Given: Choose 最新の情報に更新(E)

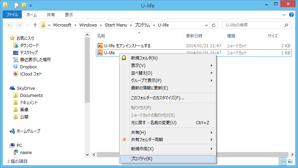Looking at the screenshot, I should click(168, 88).
